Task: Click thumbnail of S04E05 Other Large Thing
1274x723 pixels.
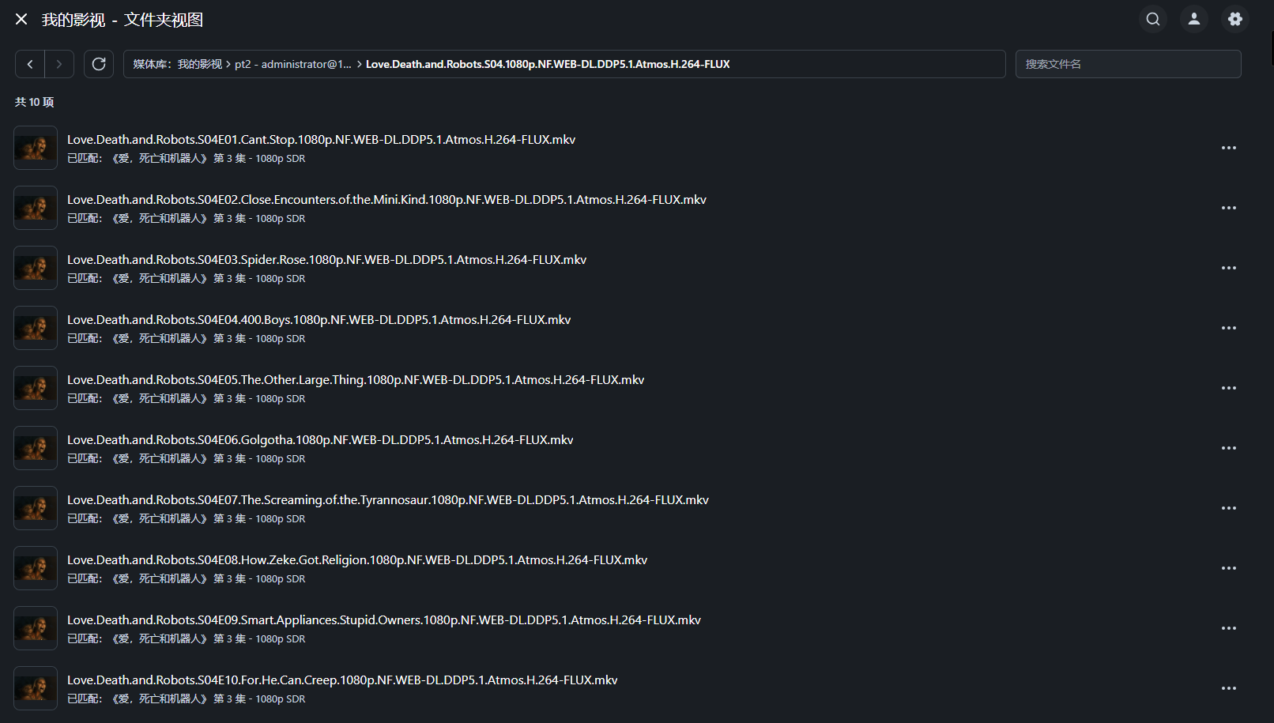Action: tap(36, 388)
